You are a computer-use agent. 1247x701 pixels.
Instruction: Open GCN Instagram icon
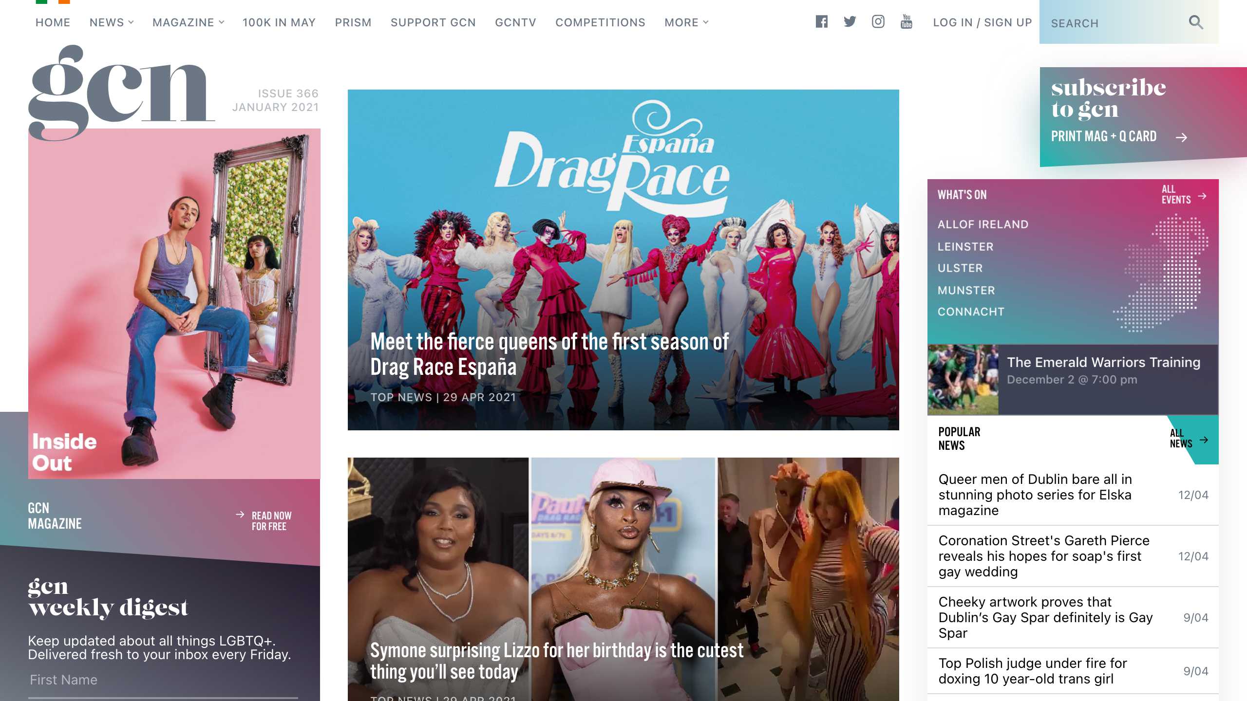click(x=878, y=22)
